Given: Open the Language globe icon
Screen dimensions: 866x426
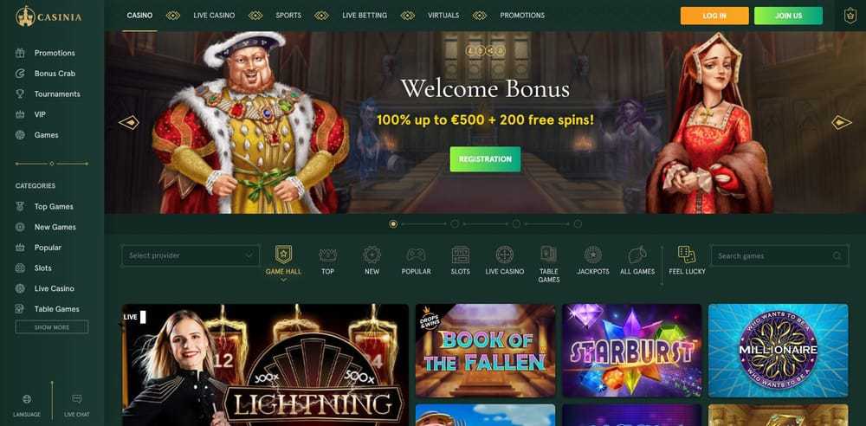Looking at the screenshot, I should [27, 399].
